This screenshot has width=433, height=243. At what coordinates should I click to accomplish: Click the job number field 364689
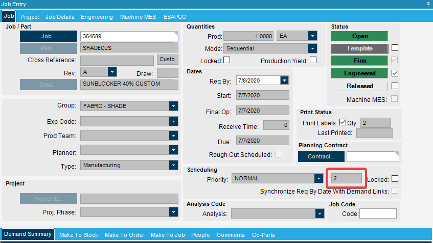pyautogui.click(x=129, y=36)
